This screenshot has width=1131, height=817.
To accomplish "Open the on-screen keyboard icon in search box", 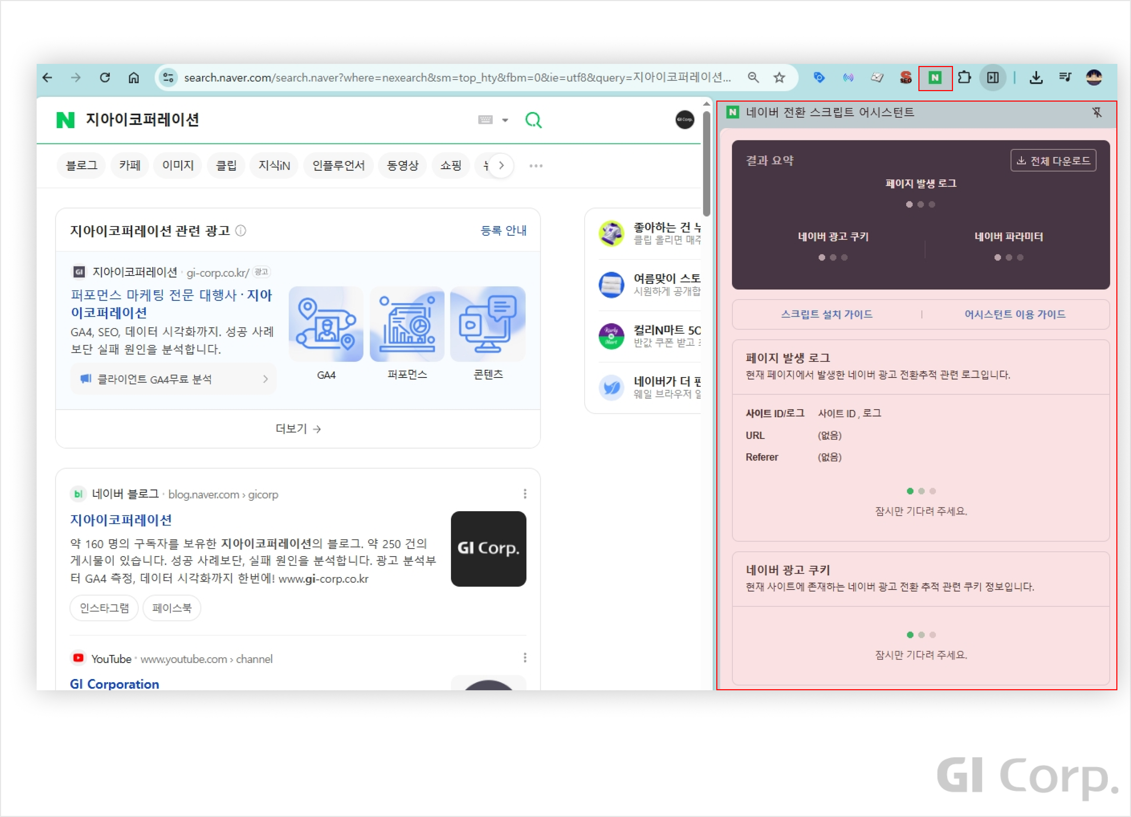I will point(485,120).
